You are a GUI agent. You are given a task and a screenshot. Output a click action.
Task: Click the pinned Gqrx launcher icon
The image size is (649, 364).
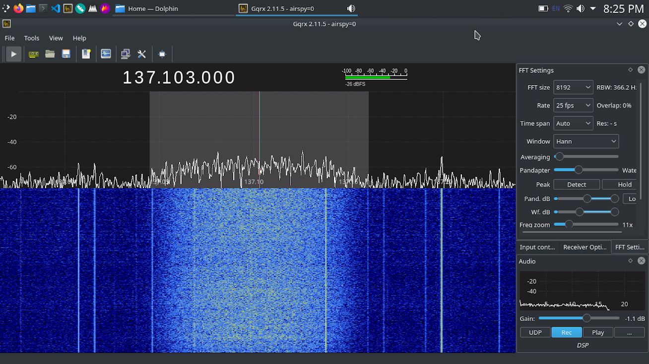68,8
